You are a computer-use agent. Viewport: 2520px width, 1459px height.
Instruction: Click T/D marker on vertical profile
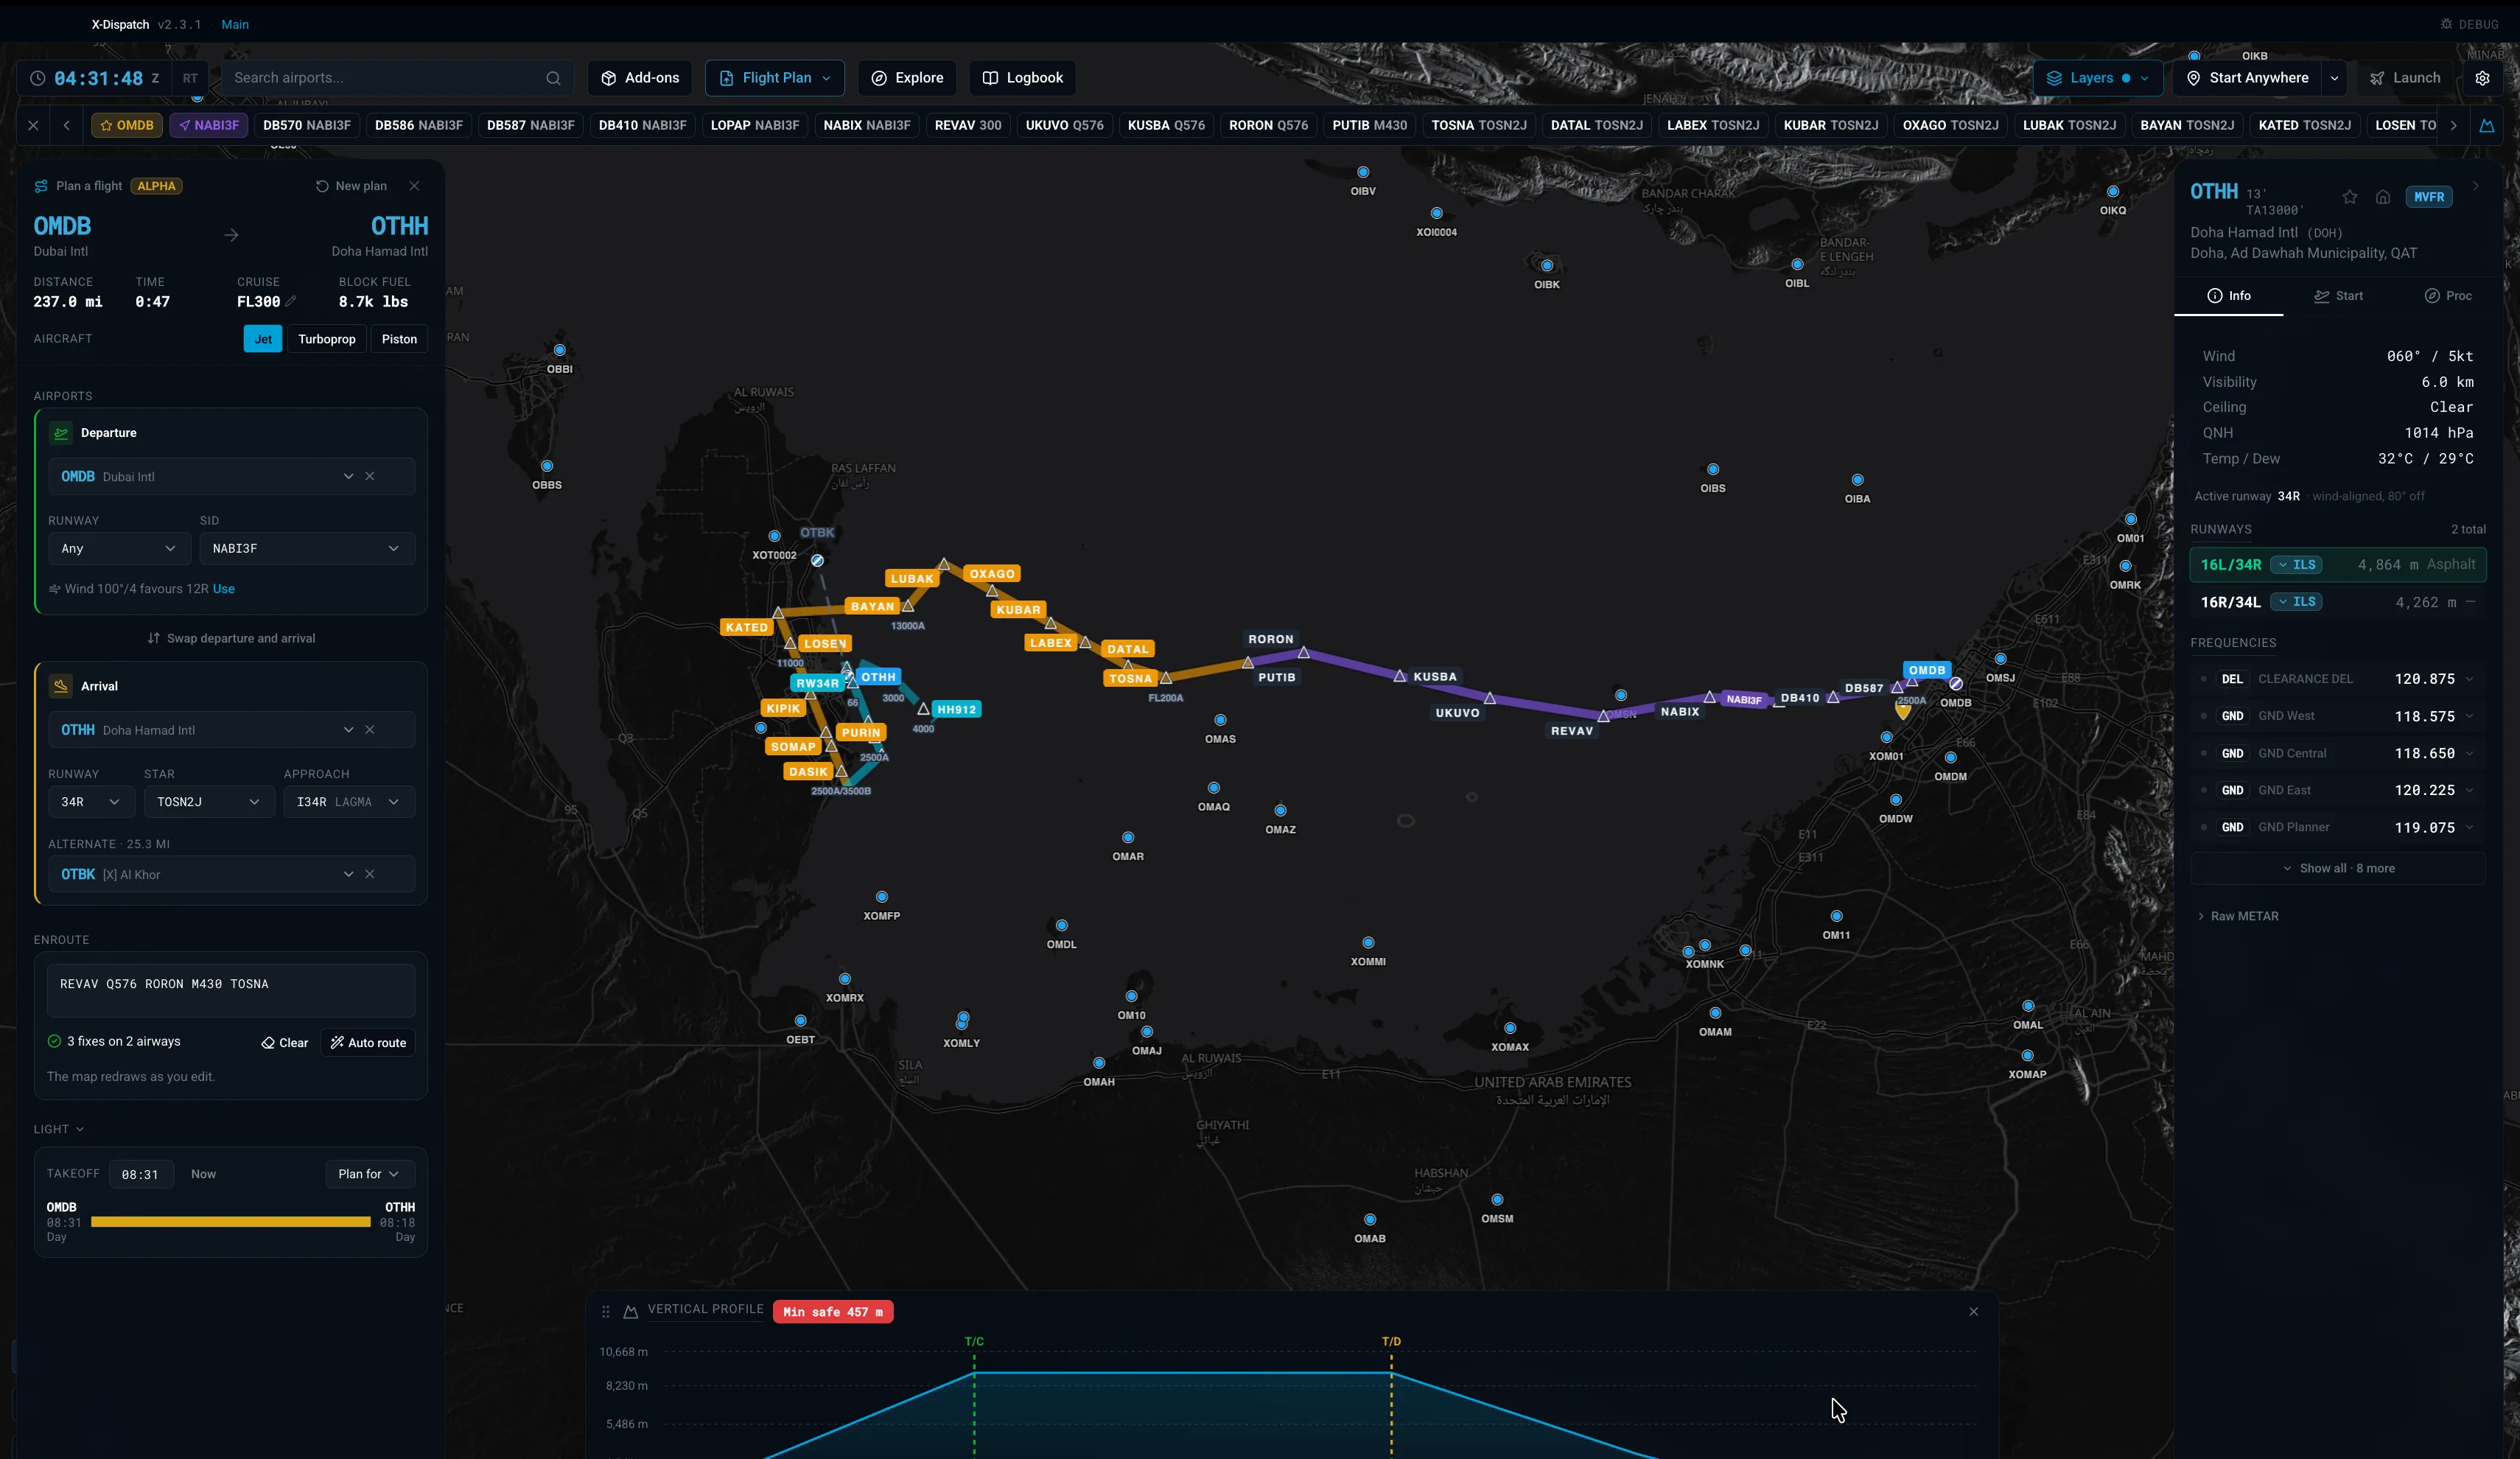pyautogui.click(x=1391, y=1341)
